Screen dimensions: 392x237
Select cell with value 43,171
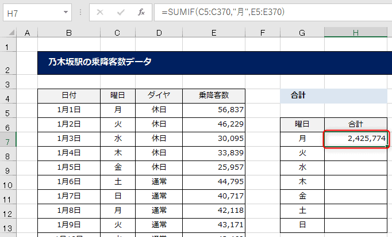(x=214, y=225)
